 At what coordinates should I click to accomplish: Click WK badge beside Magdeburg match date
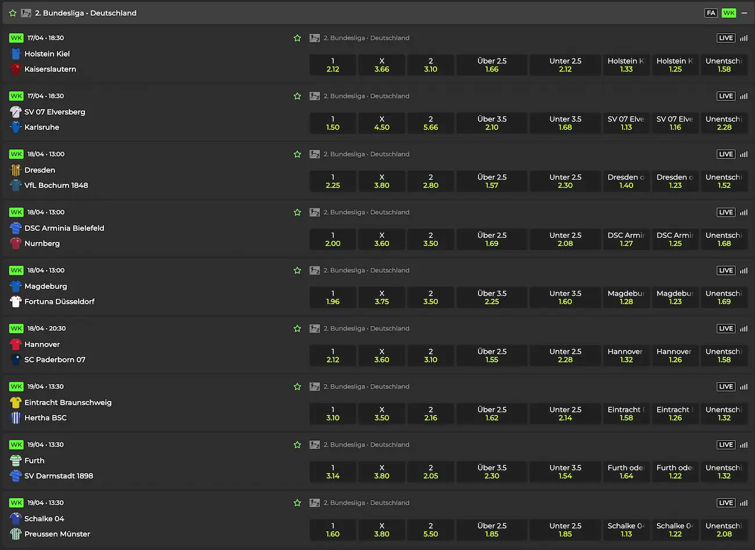coord(16,270)
